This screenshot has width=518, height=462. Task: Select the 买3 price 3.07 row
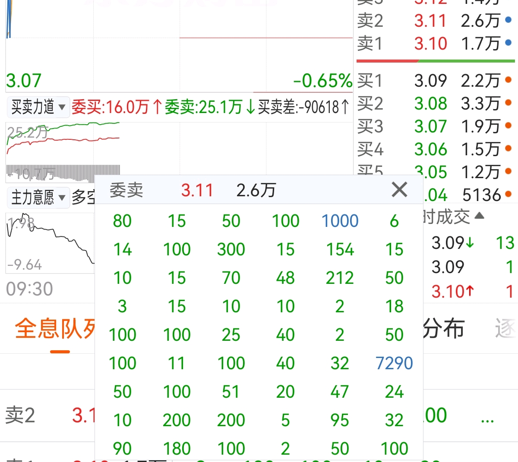pyautogui.click(x=436, y=126)
